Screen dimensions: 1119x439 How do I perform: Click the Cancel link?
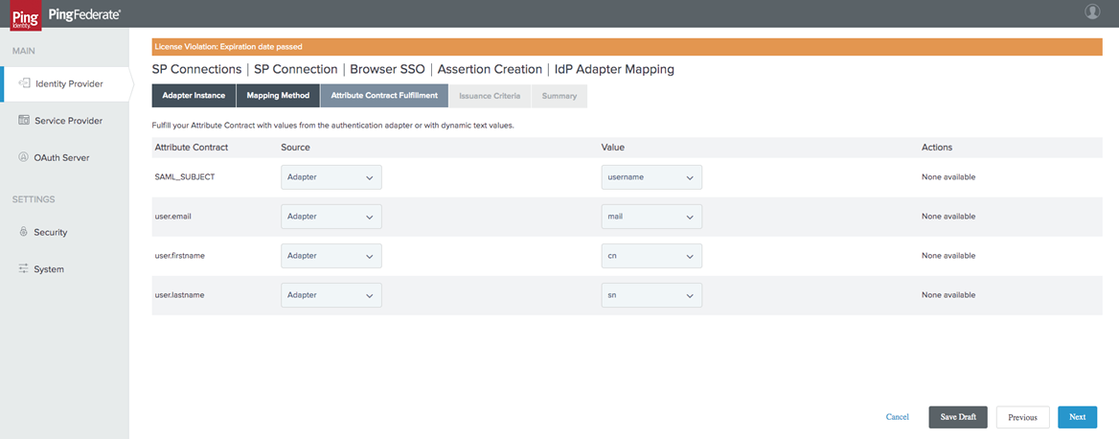pos(897,417)
